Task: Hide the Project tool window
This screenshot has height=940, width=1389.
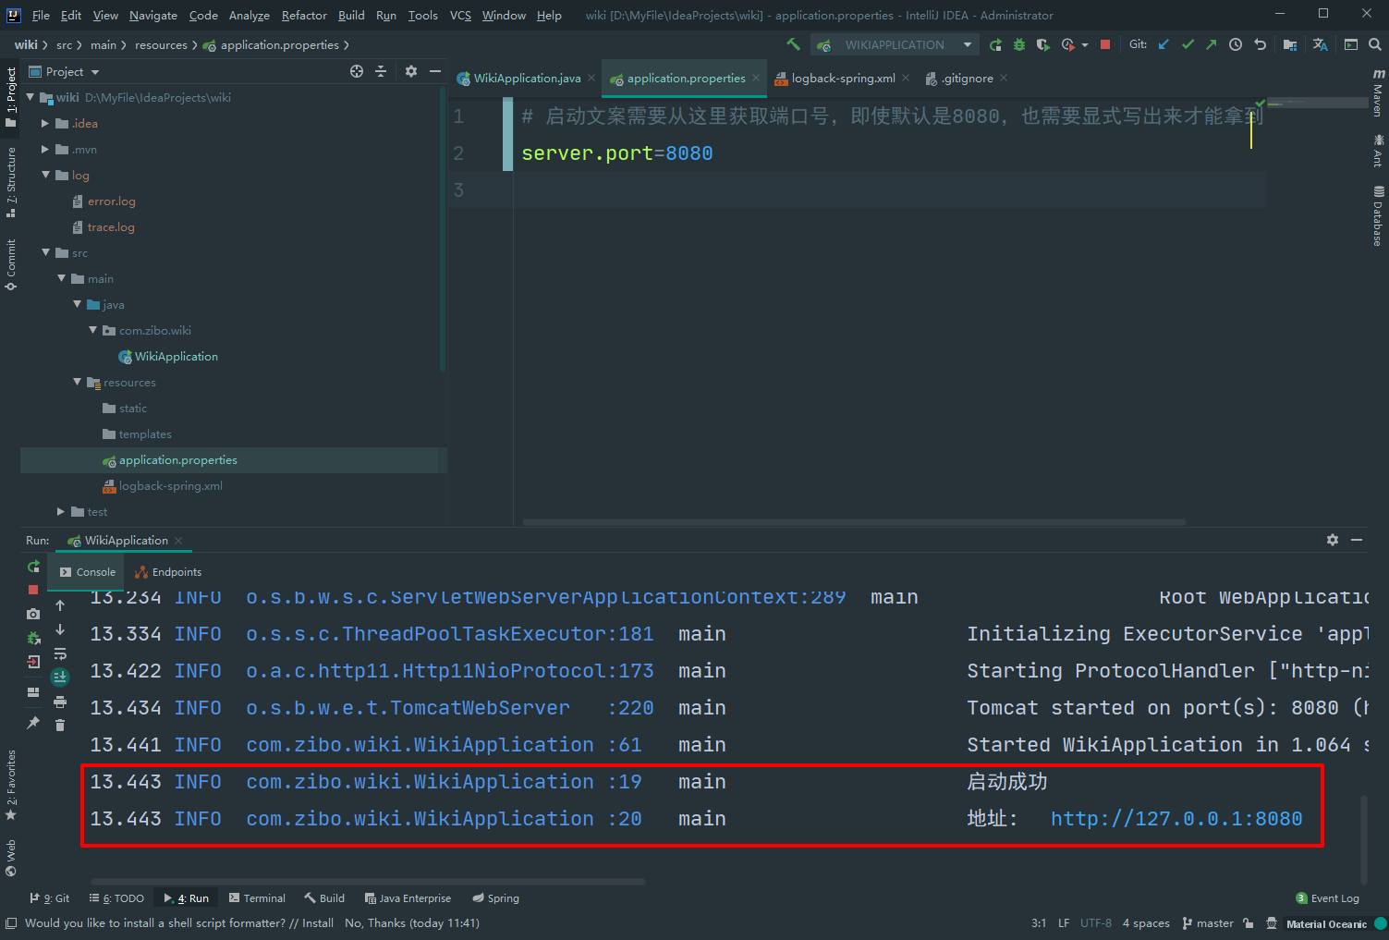Action: click(435, 71)
